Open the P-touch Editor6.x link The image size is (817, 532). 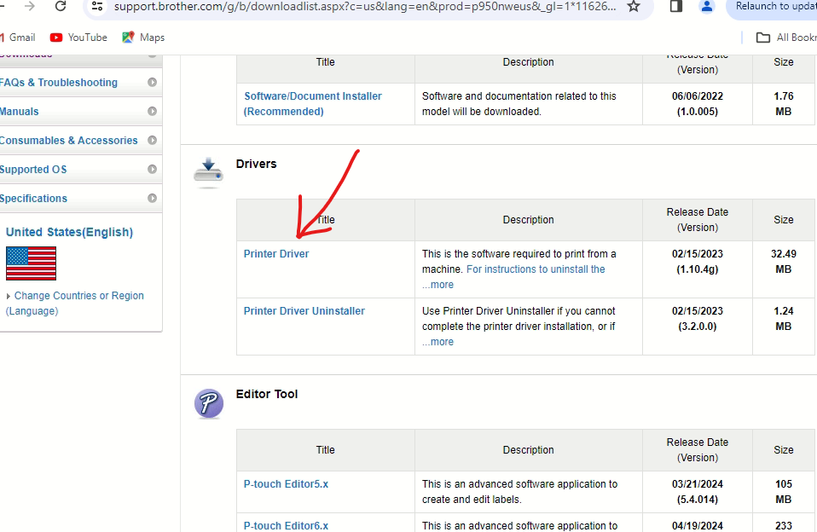(286, 526)
